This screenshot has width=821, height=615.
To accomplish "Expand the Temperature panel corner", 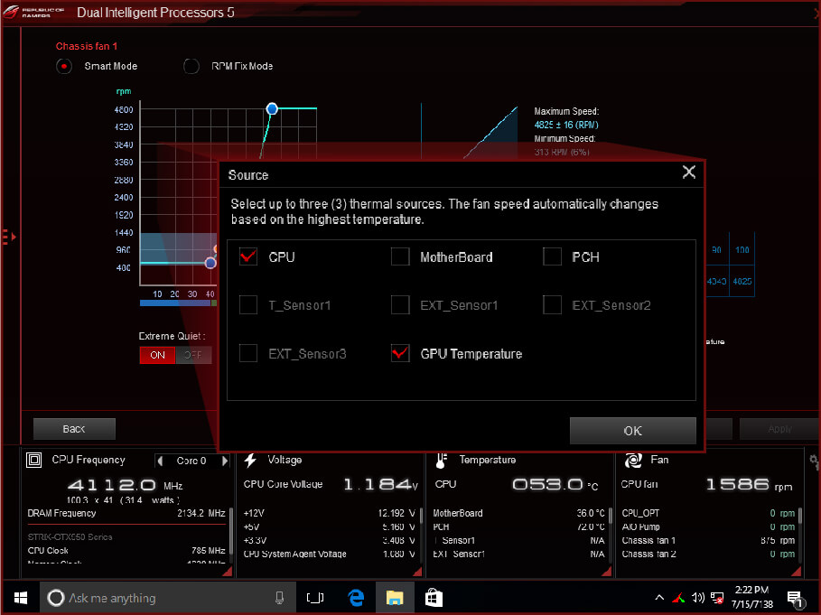I will [x=607, y=572].
